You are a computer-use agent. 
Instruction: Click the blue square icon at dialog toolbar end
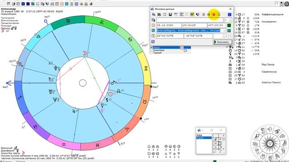[230, 14]
